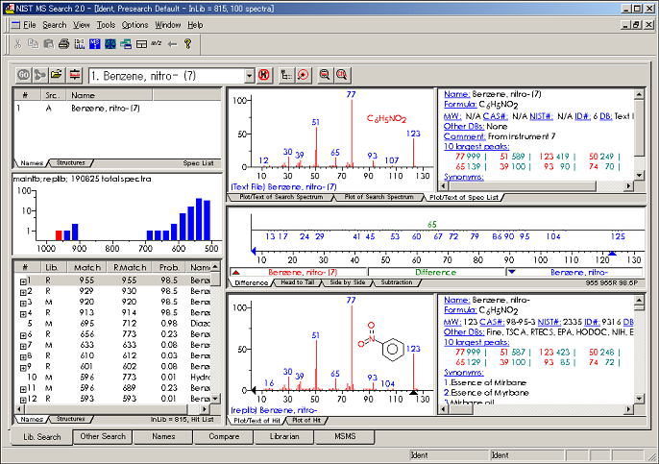Expand hit 2 in the hit list

[23, 292]
